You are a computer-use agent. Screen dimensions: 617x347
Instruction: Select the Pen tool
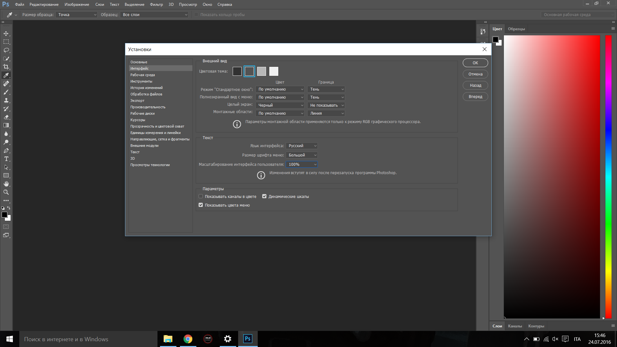(x=6, y=151)
